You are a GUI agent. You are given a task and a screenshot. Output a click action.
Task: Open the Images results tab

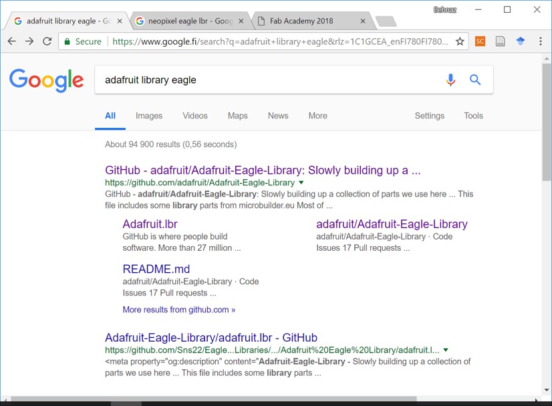[x=149, y=116]
